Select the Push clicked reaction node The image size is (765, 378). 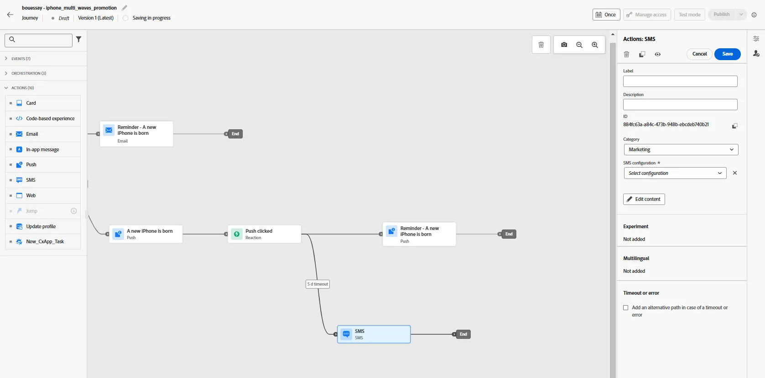[264, 234]
